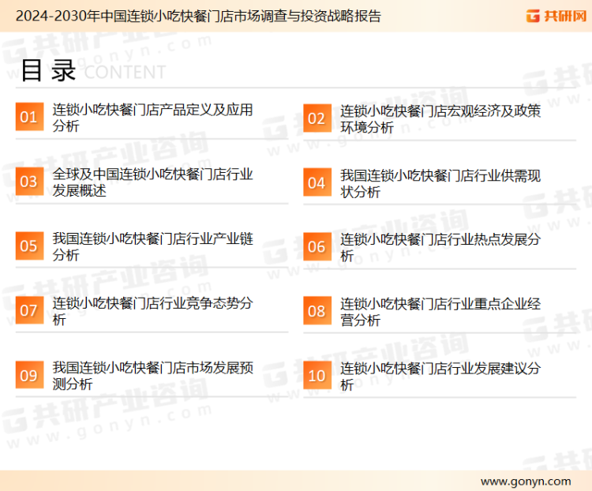The width and height of the screenshot is (592, 491).
Task: Click the orange 06 number badge
Action: point(317,246)
